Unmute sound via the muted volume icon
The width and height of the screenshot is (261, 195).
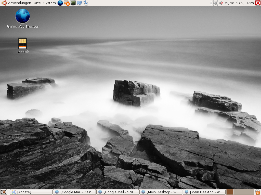[221, 3]
